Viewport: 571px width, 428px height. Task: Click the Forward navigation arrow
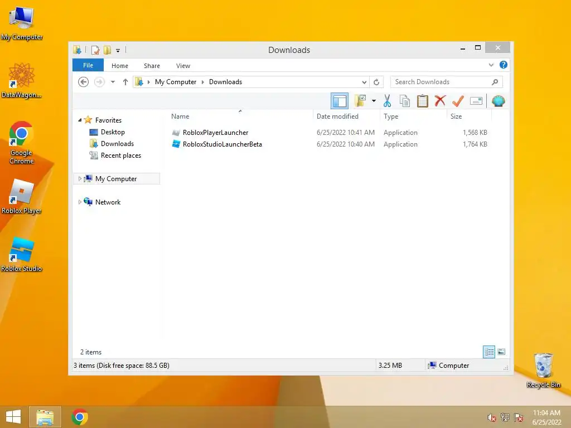(x=99, y=82)
